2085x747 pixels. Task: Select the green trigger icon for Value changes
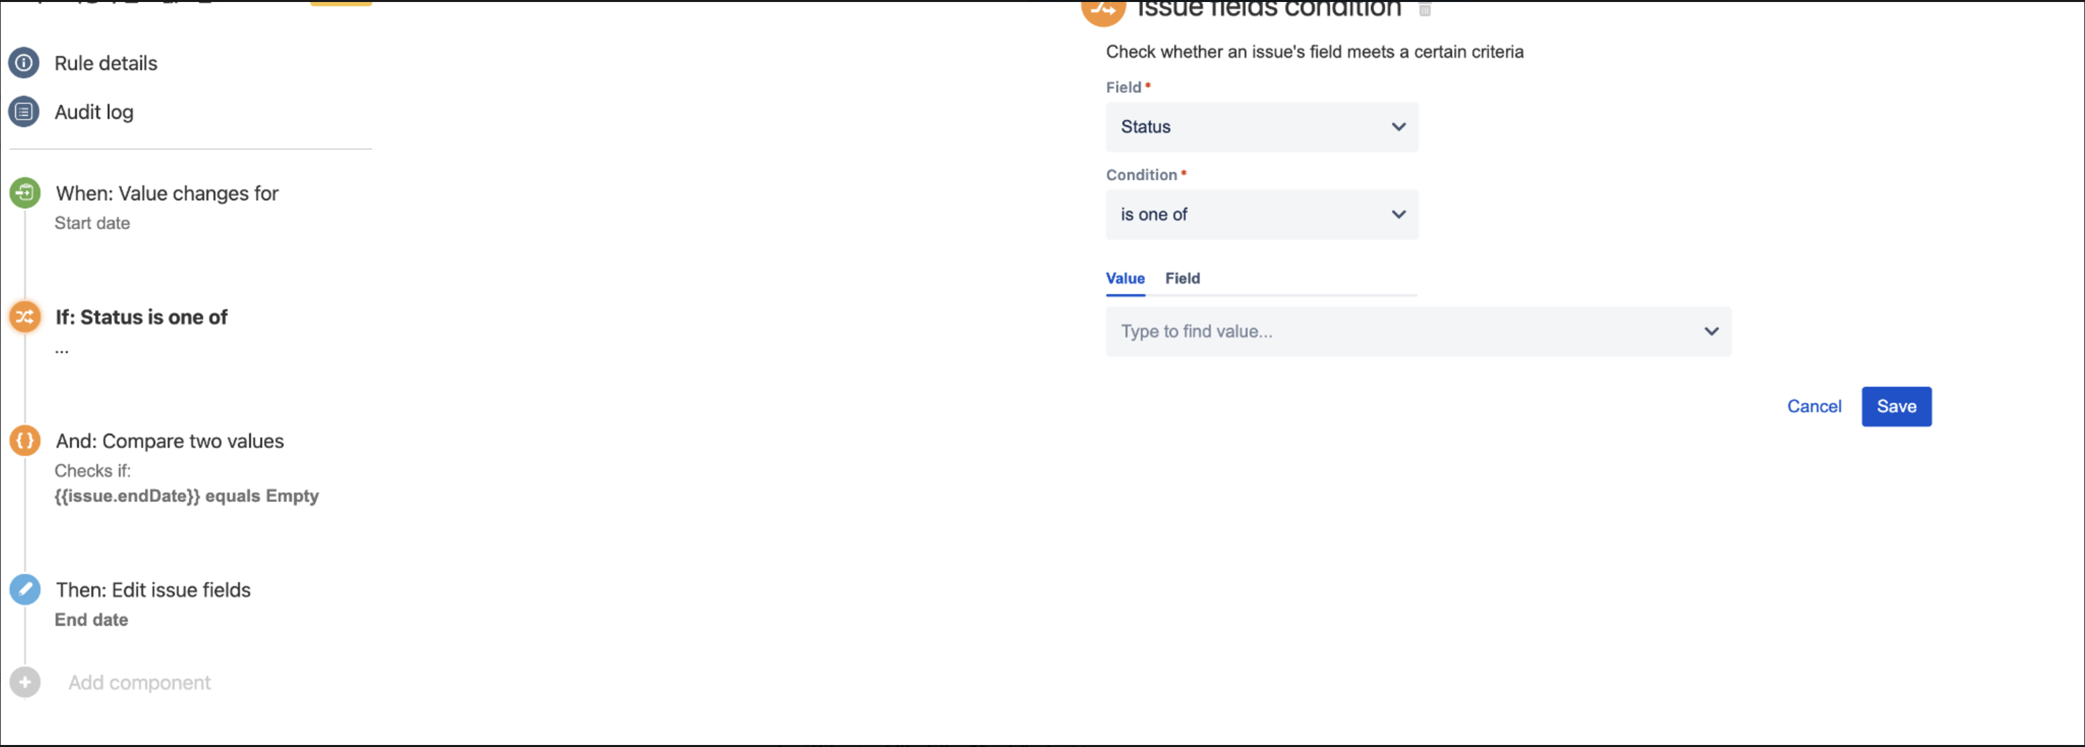click(x=25, y=193)
